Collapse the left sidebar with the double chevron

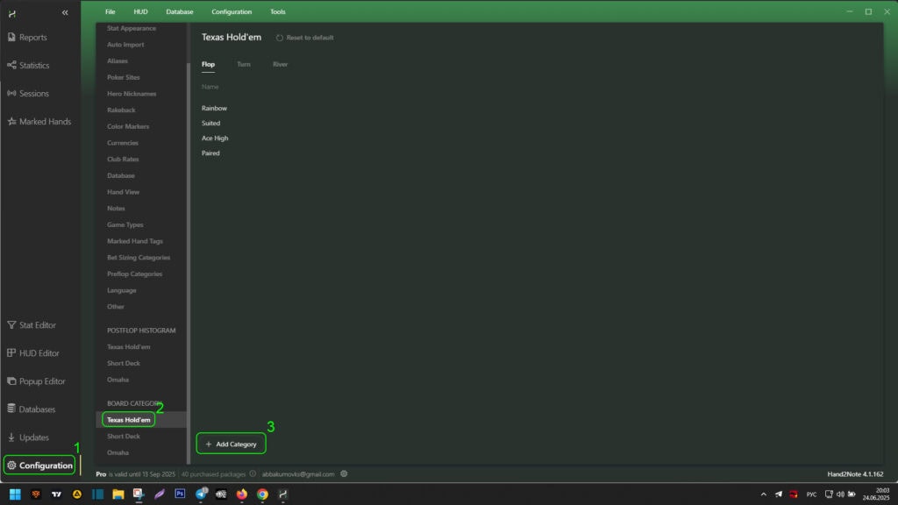65,12
